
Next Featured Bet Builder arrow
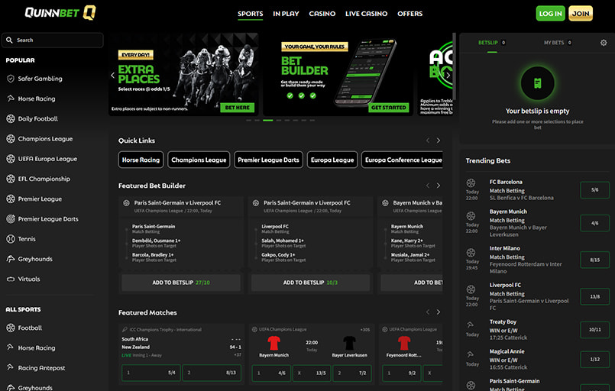coord(439,186)
